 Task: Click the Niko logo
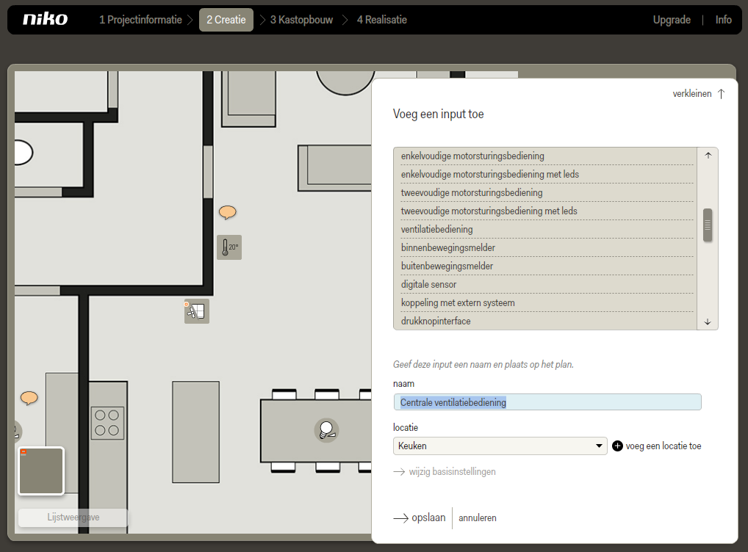click(46, 19)
